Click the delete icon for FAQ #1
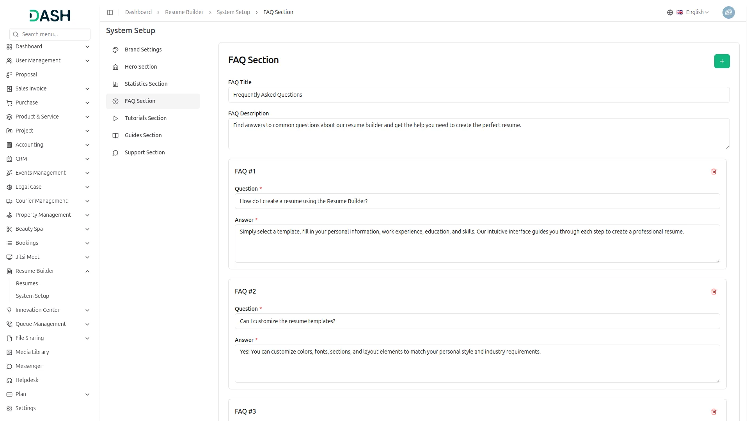The image size is (749, 421). pos(714,172)
